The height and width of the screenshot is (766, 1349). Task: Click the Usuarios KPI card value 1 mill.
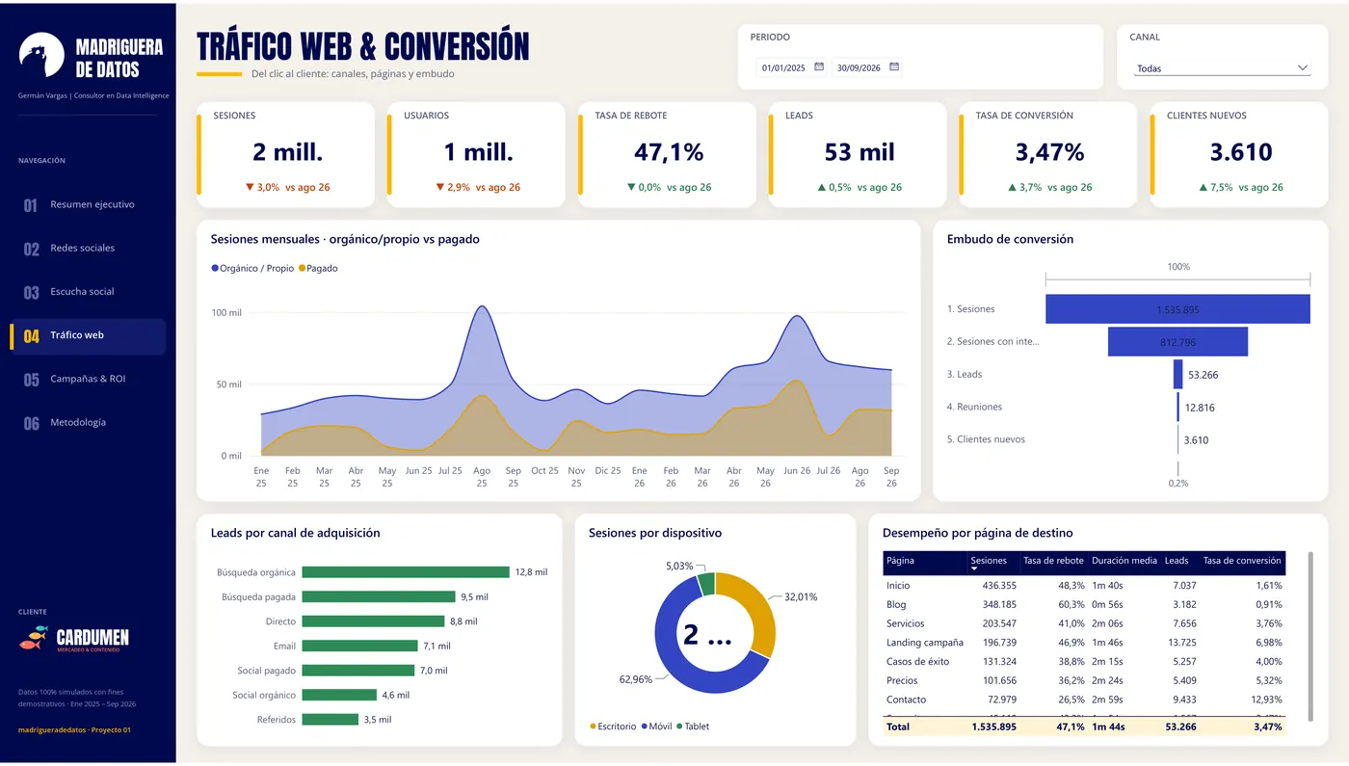tap(478, 152)
